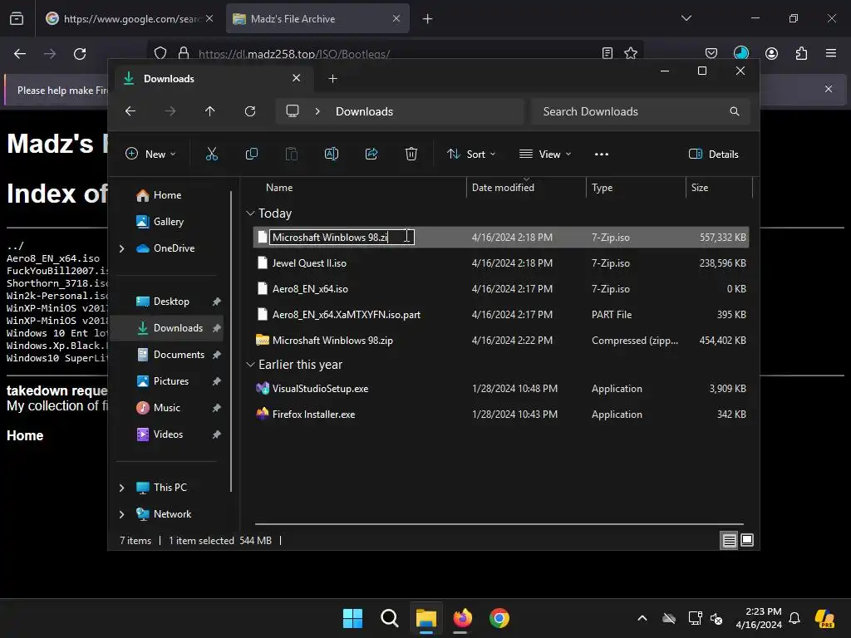Screen dimensions: 851x638
Task: Click Downloads in the address bar
Action: pos(364,111)
